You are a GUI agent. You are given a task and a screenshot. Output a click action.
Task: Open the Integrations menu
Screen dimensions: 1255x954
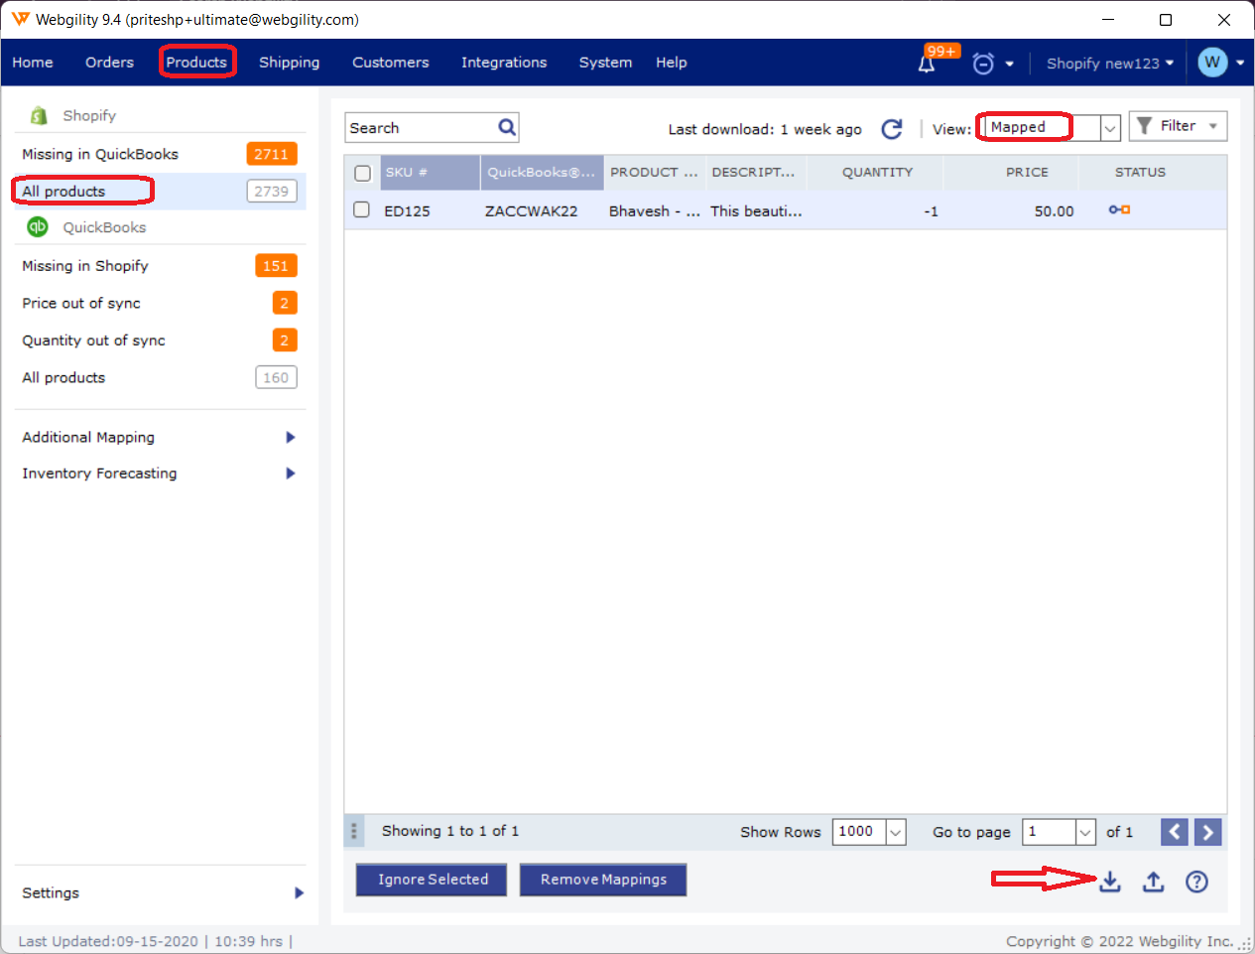point(504,63)
